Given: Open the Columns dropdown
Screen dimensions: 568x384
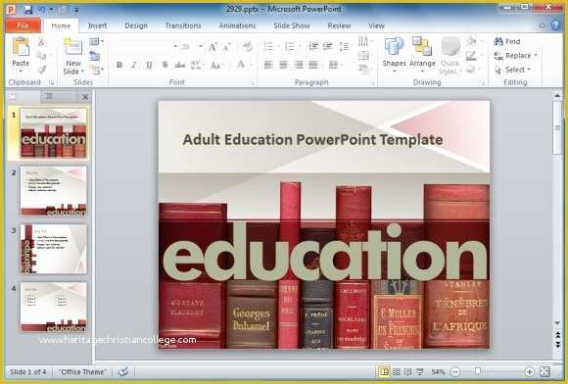Looking at the screenshot, I should 336,65.
